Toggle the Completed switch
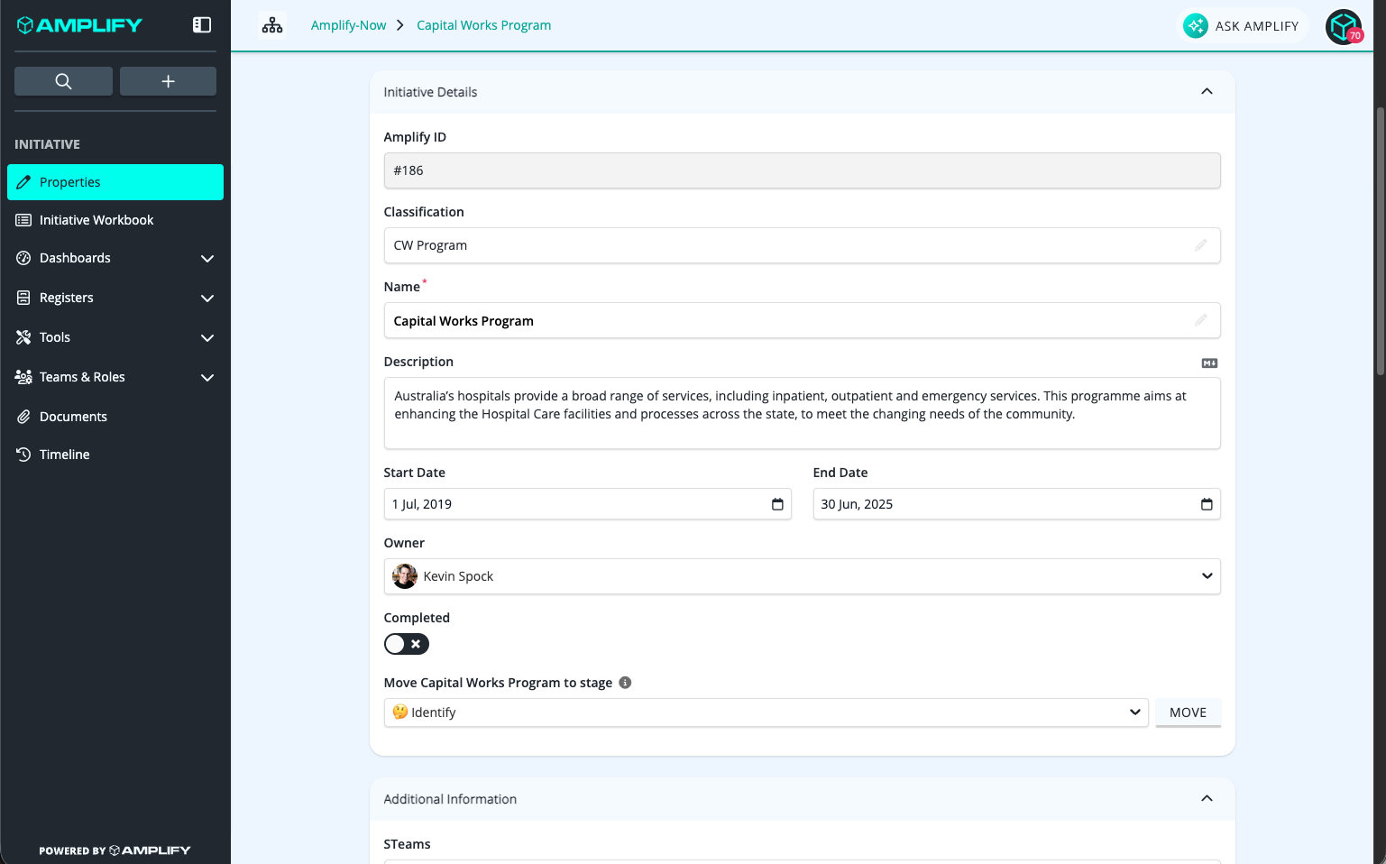This screenshot has height=864, width=1386. [407, 644]
